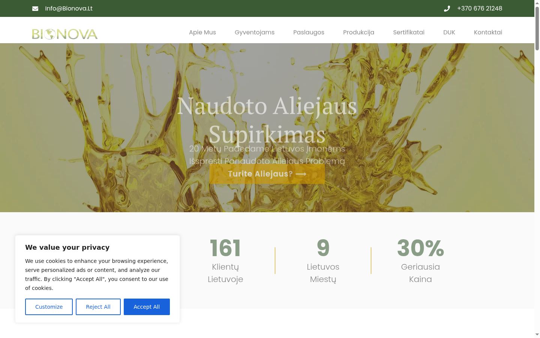Click the 161 Klientų Lietuvoje statistic
Image resolution: width=540 pixels, height=338 pixels.
point(225,261)
